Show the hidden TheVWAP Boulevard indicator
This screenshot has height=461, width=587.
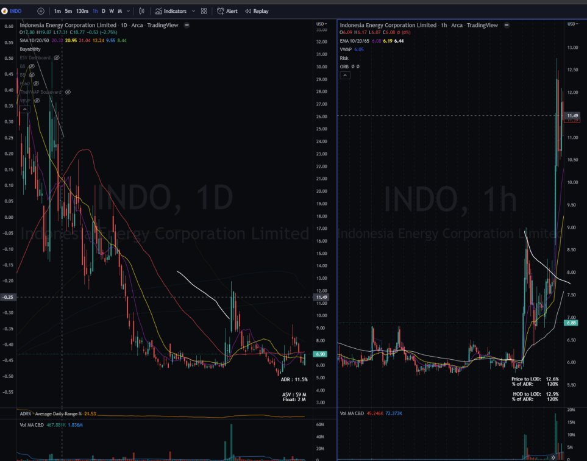(x=68, y=92)
